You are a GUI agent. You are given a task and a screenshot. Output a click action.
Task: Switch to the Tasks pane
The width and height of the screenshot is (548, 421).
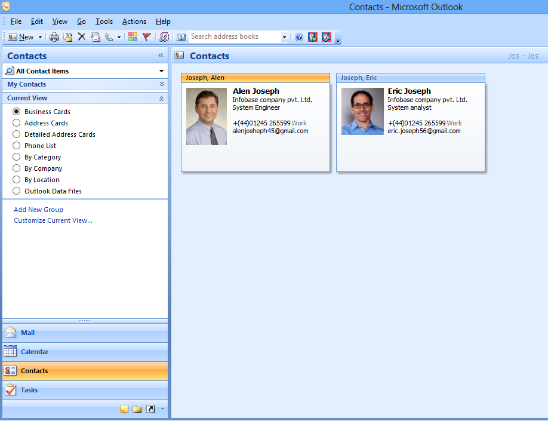85,390
